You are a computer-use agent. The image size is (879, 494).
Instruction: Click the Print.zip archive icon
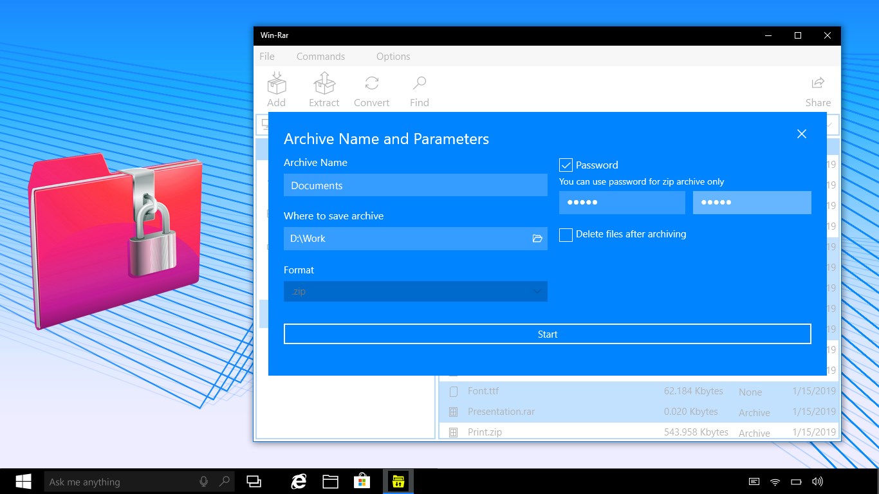coord(453,432)
